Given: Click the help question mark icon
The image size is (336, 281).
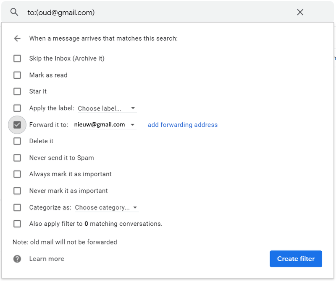Looking at the screenshot, I should pos(17,259).
